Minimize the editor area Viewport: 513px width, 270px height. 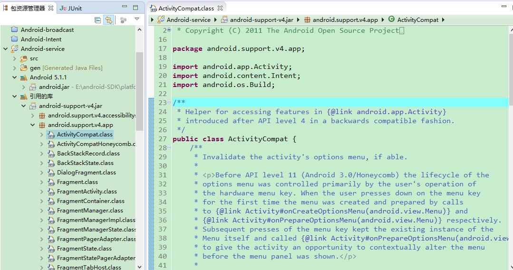point(504,6)
